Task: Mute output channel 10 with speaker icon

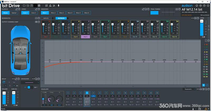Action: 138,33
